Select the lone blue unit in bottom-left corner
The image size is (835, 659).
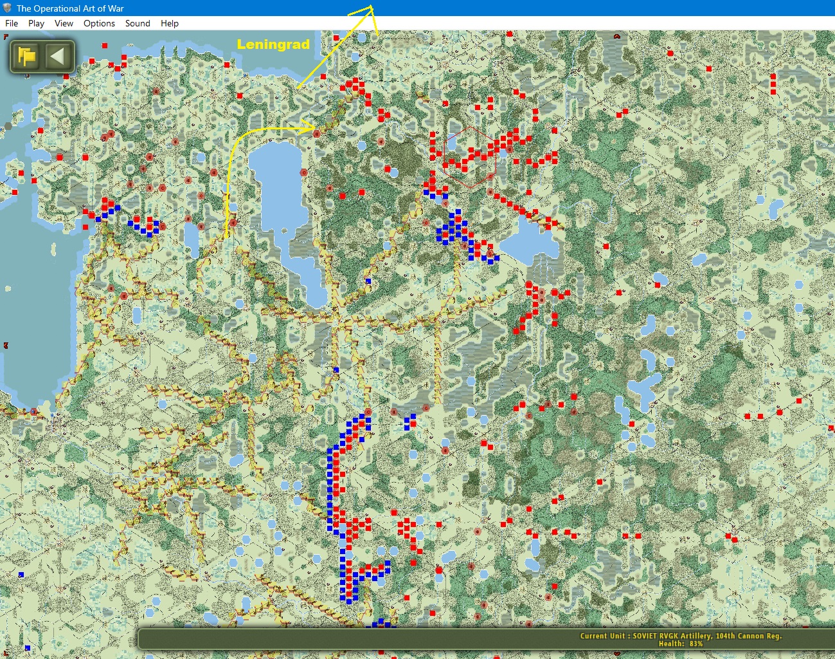pyautogui.click(x=27, y=648)
